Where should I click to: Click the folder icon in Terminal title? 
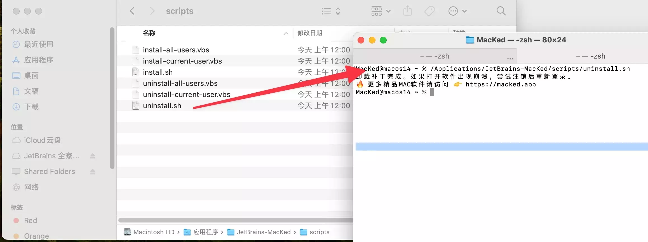pos(470,40)
